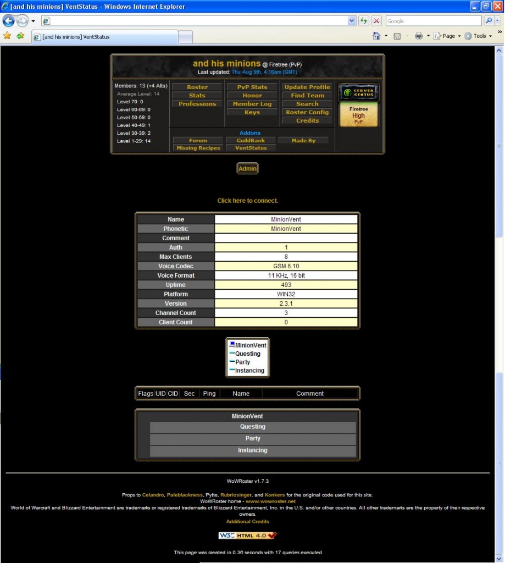505x563 pixels.
Task: Open the Forum addon link
Action: (x=198, y=140)
